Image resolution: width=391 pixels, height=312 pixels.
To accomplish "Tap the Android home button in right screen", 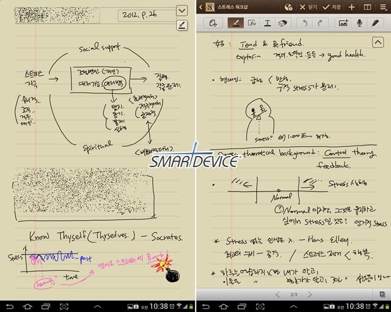I will [x=224, y=306].
